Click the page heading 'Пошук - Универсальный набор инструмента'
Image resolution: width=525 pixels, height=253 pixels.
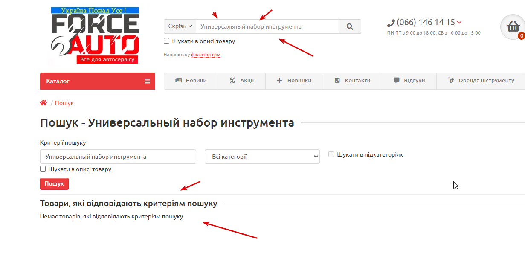coord(167,123)
